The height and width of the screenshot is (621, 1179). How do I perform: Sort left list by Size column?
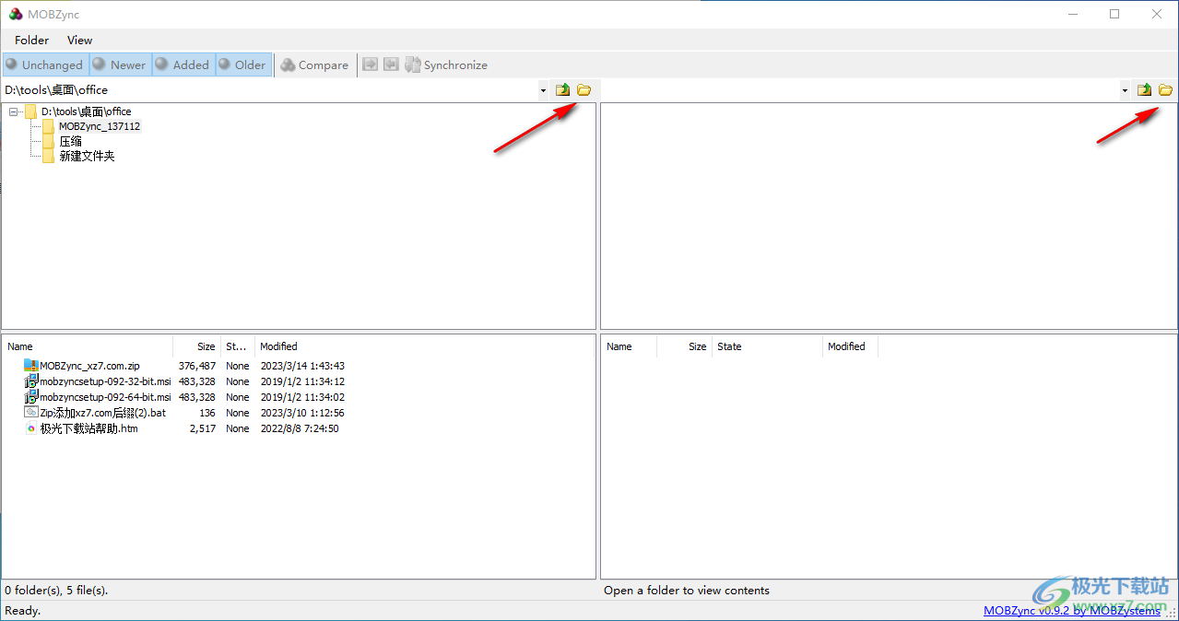pyautogui.click(x=196, y=346)
